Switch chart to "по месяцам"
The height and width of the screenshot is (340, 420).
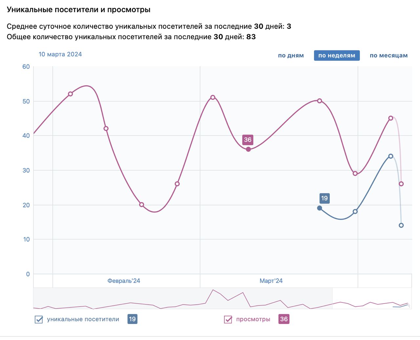(x=388, y=55)
